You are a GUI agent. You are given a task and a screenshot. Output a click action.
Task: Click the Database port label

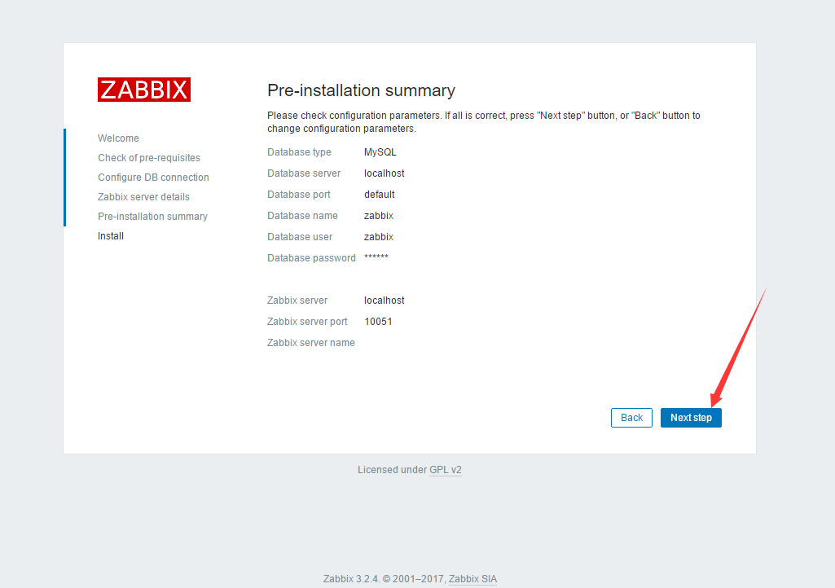coord(299,195)
